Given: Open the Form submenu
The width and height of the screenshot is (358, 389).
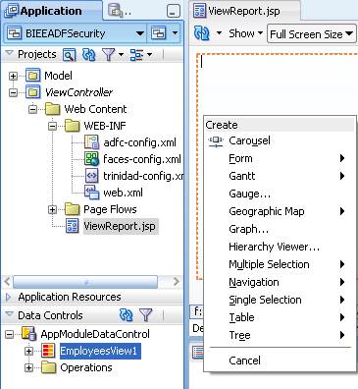Looking at the screenshot, I should [x=281, y=158].
